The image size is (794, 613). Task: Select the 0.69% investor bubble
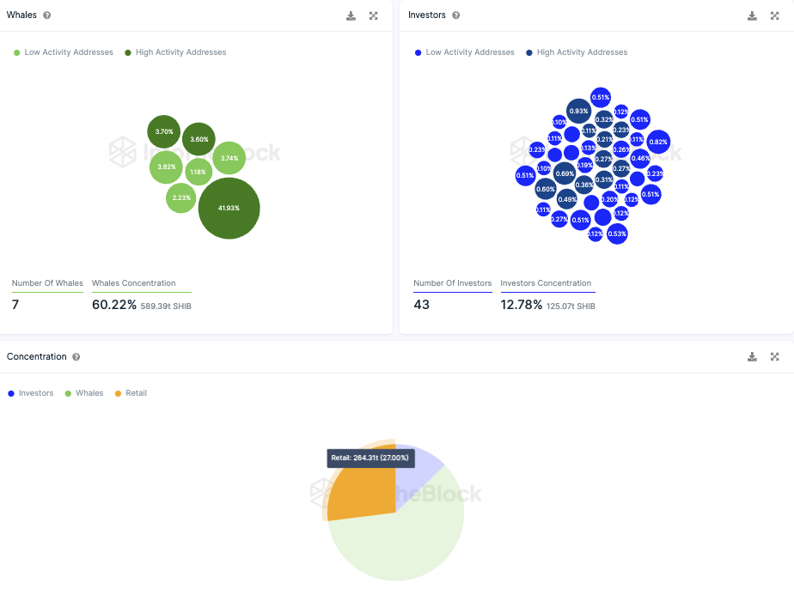tap(565, 173)
